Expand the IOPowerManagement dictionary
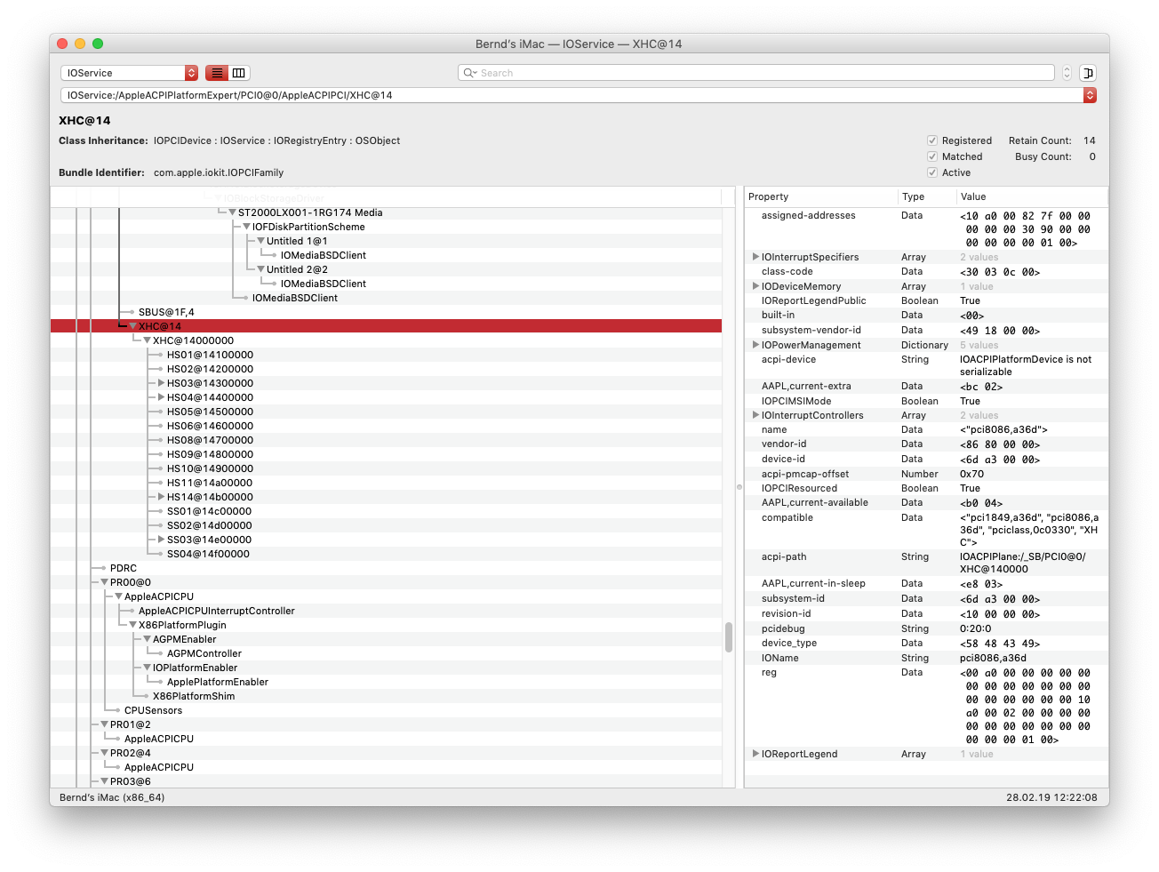Viewport: 1159px width, 872px height. coord(755,345)
